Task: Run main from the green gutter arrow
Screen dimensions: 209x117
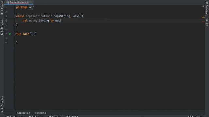Action: click(10, 34)
